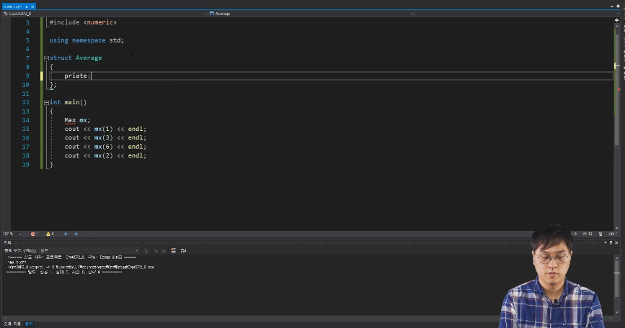625x328 pixels.
Task: Click the warning count indicator
Action: 50,234
